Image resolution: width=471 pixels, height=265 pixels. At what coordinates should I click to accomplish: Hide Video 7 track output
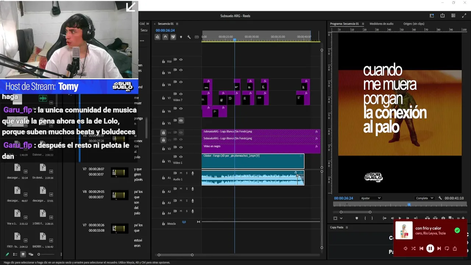point(181,94)
